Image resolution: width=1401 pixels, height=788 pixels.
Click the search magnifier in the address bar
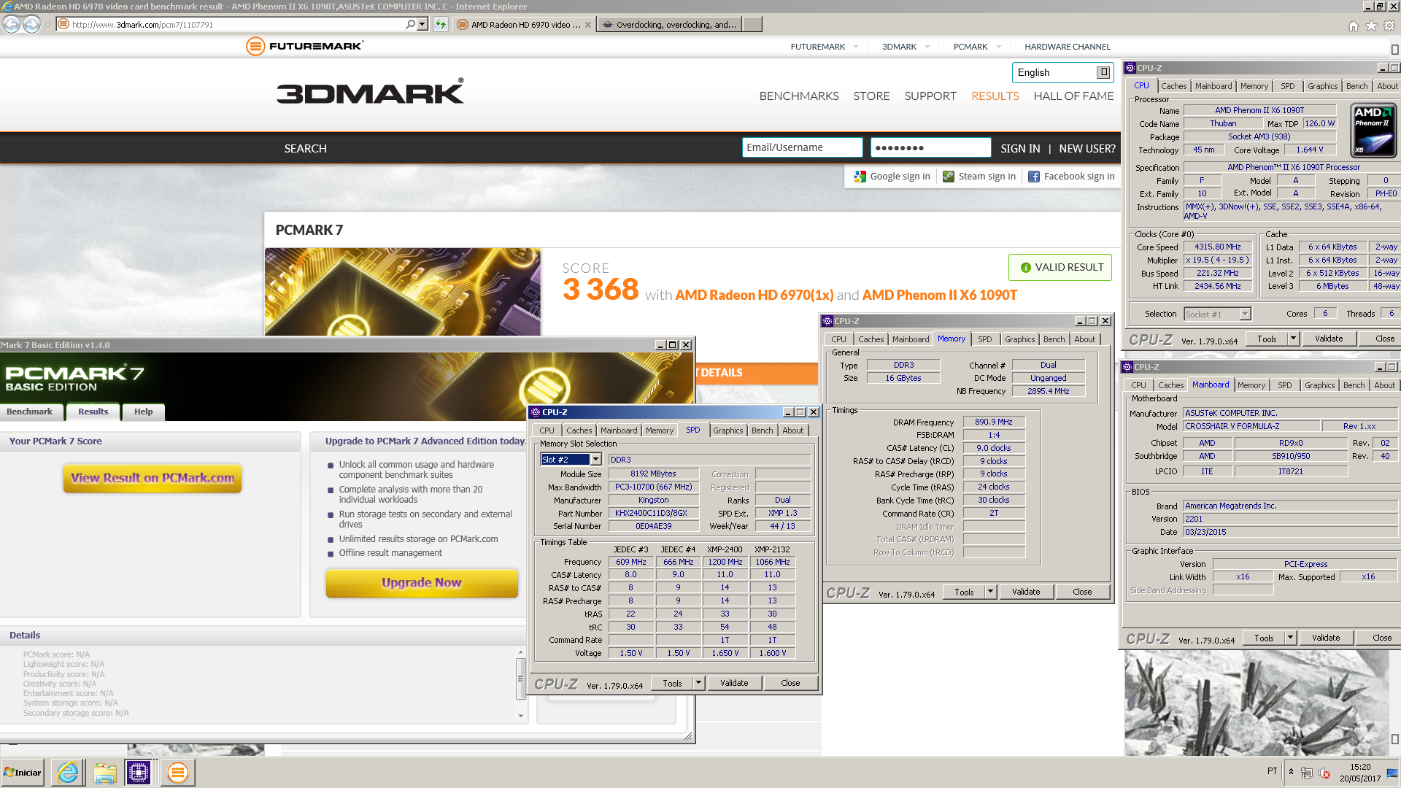point(410,24)
